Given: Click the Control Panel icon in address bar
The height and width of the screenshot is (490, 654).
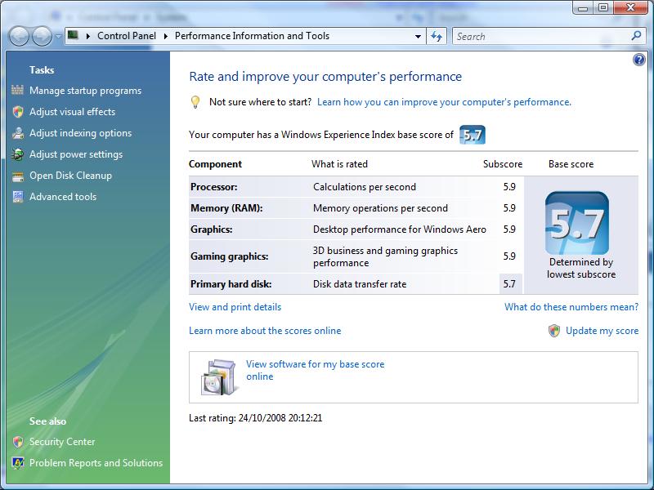Looking at the screenshot, I should [73, 35].
